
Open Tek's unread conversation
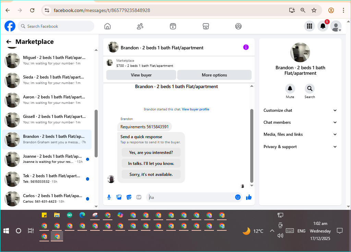47,179
